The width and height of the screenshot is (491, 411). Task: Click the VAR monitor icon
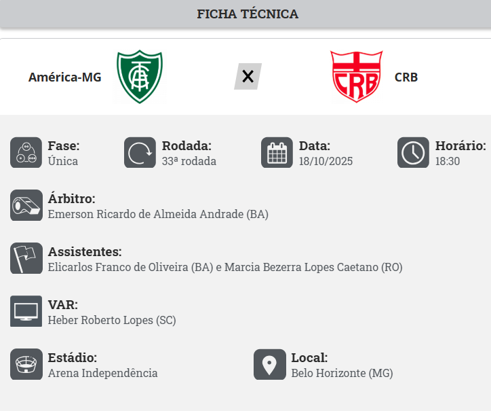[26, 312]
